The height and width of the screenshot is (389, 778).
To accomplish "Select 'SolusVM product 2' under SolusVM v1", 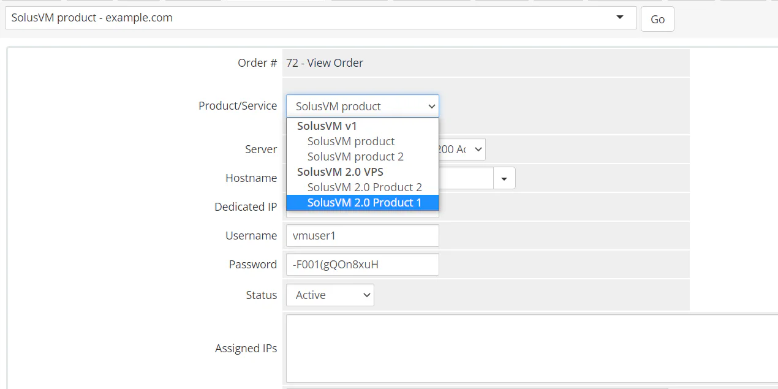I will [355, 156].
